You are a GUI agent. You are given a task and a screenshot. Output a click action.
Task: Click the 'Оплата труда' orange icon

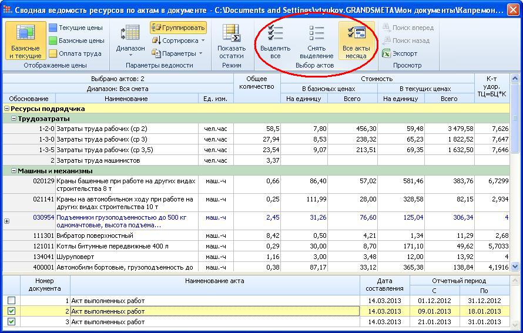53,53
